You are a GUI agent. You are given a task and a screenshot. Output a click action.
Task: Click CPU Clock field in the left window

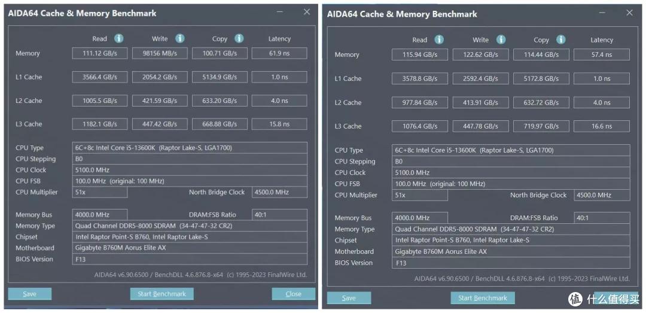[x=190, y=170]
